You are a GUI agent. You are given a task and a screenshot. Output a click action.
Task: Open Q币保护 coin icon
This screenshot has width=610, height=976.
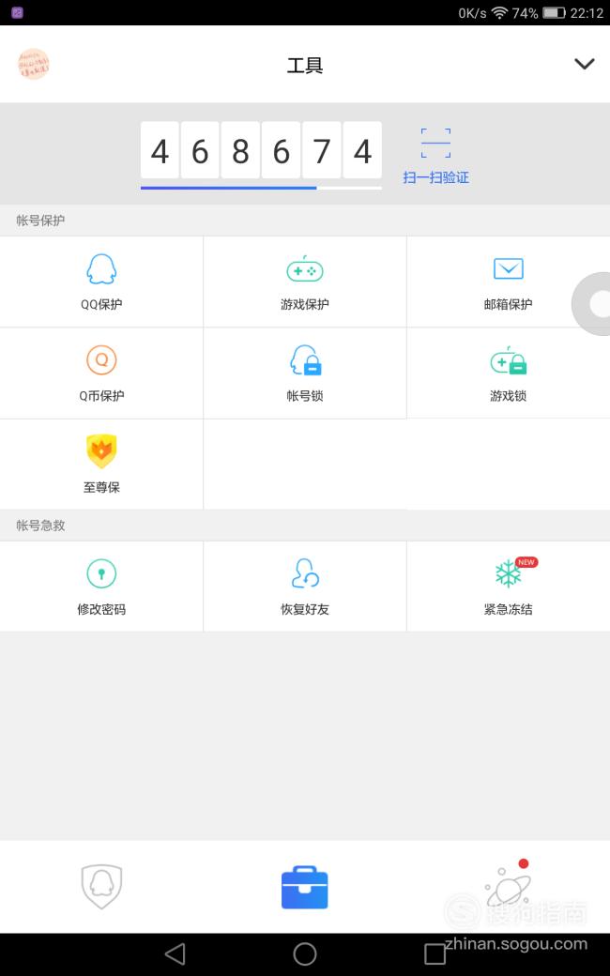[x=101, y=359]
